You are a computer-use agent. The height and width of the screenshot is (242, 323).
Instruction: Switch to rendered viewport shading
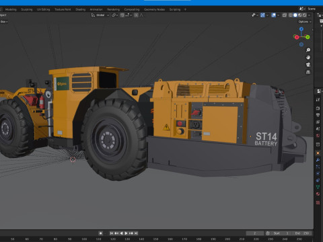(305, 15)
